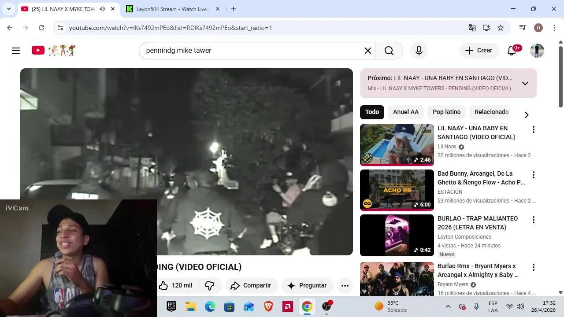
Task: Open Brave browser from the taskbar
Action: [268, 306]
